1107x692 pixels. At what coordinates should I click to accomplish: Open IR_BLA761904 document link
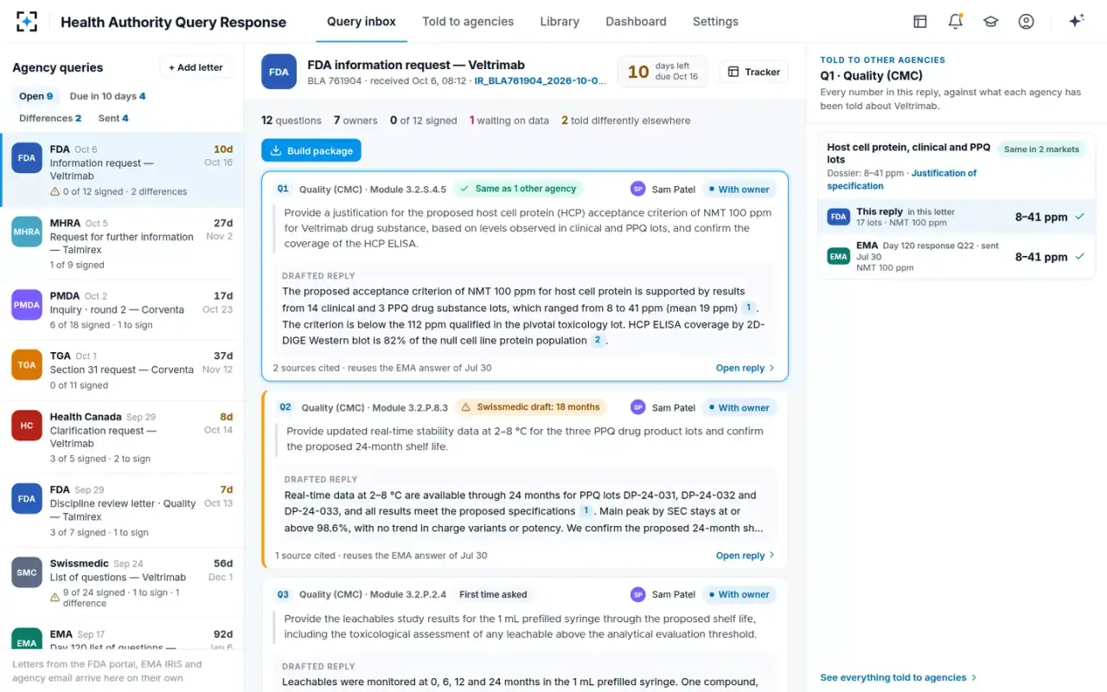pyautogui.click(x=541, y=81)
